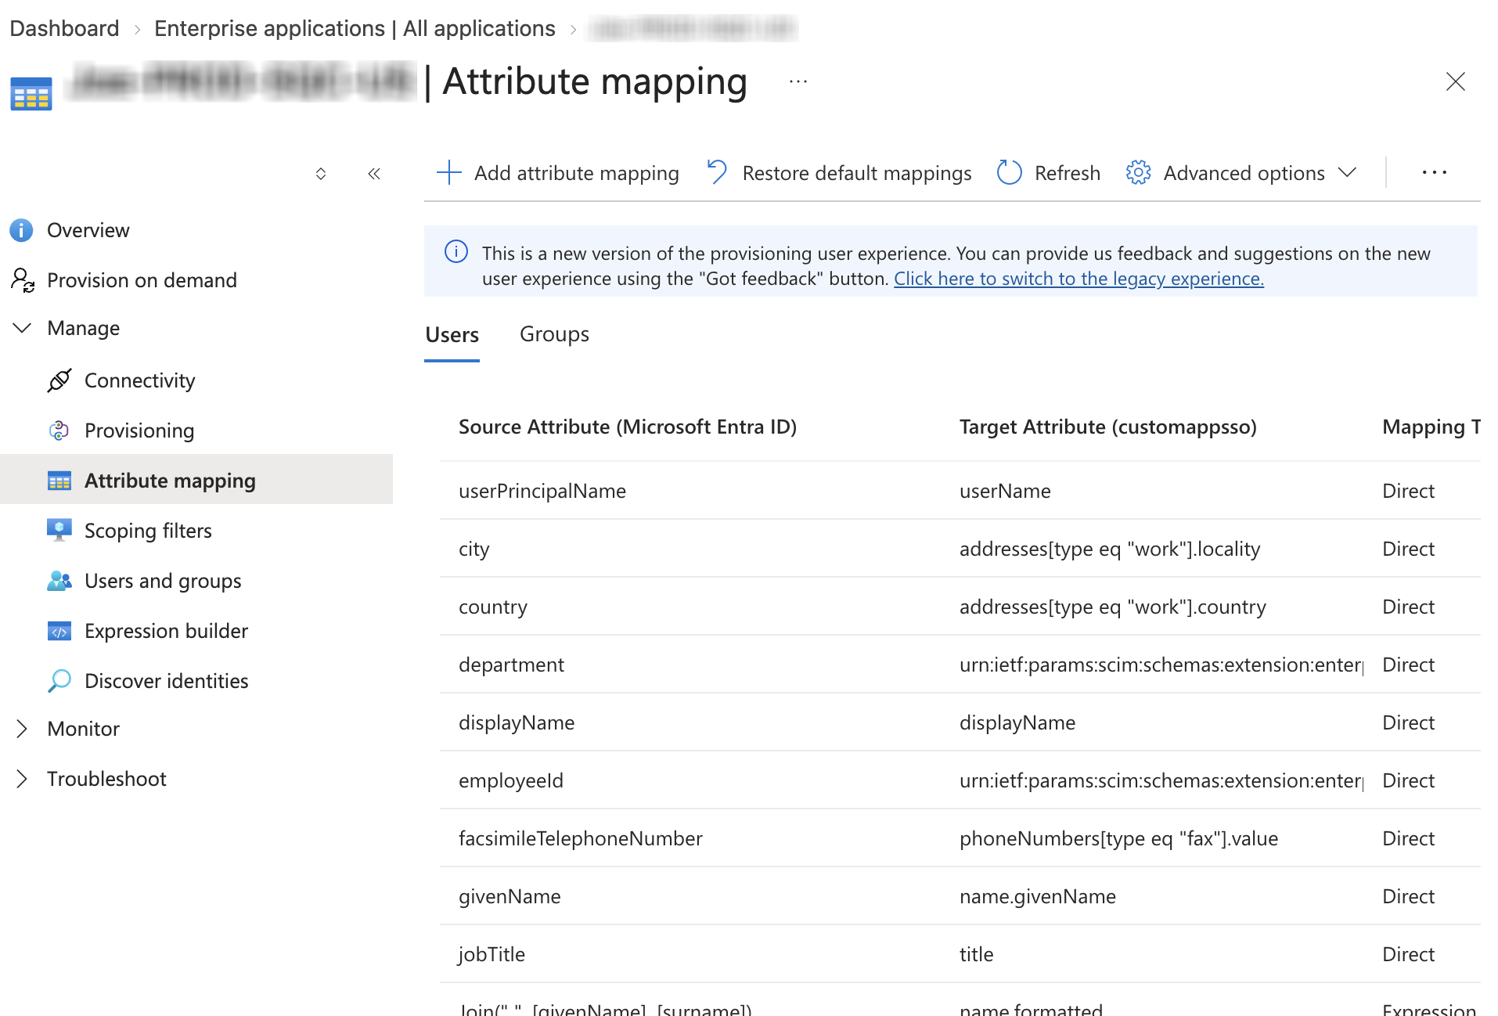This screenshot has height=1016, width=1498.
Task: Click Add attribute mapping button label
Action: [576, 173]
